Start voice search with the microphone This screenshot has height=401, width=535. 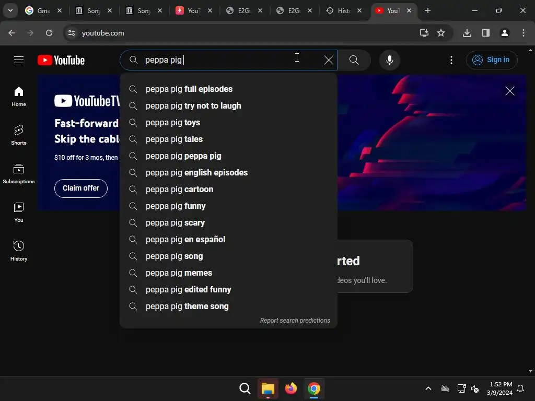click(x=389, y=60)
